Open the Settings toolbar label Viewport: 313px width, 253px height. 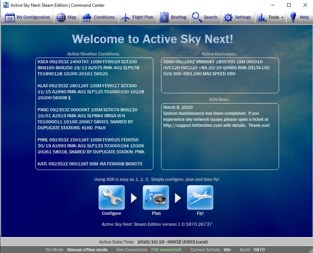243,17
